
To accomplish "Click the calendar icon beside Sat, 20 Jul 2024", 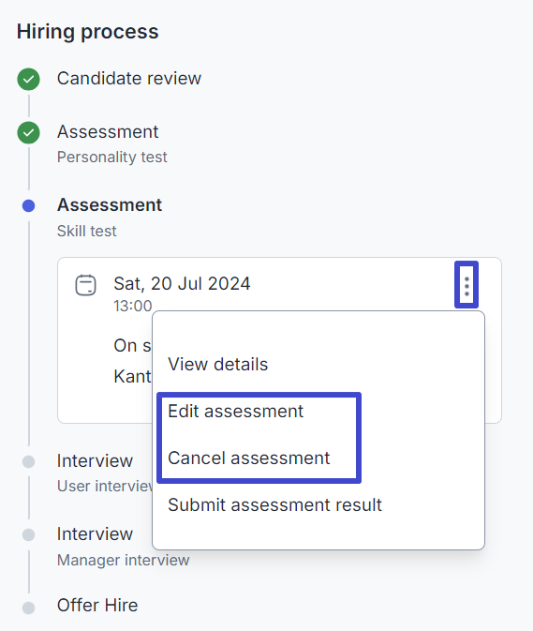I will point(85,285).
